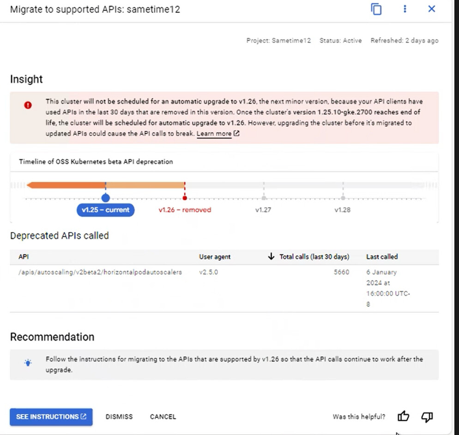
Task: Click Timeline of OSS Kubernetes beta API deprecation
Action: [x=96, y=162]
